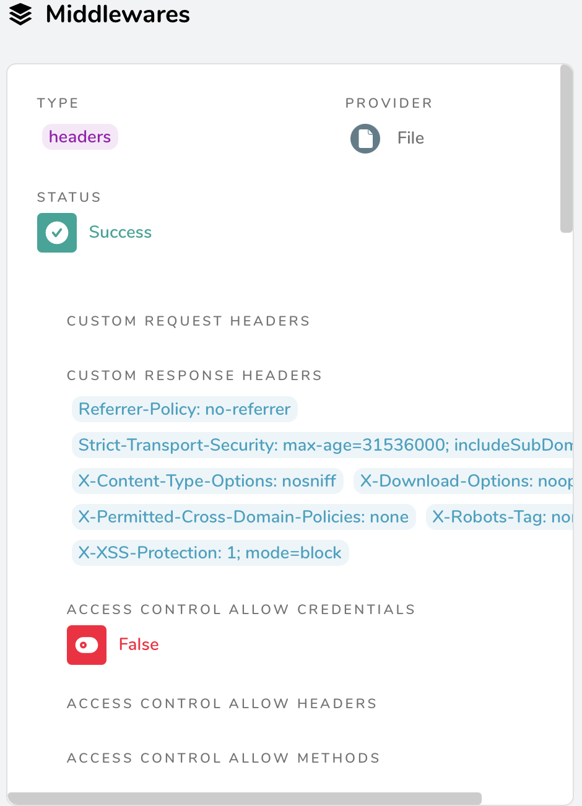Click the vertical scrollbar thumb
This screenshot has width=582, height=806.
click(x=567, y=149)
